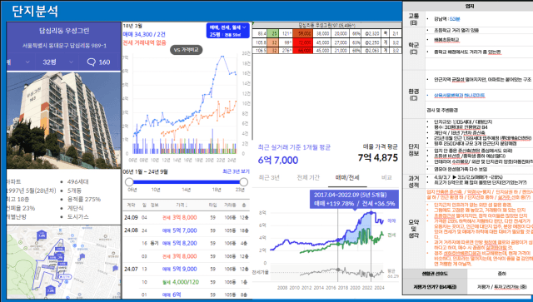Click the 2022 peak marker on 매매 line
Viewport: 533px width, 302px height.
tap(371, 213)
